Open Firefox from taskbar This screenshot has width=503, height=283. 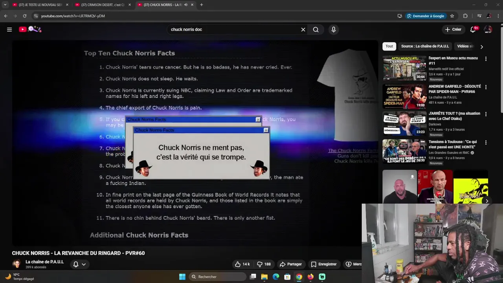click(x=310, y=277)
